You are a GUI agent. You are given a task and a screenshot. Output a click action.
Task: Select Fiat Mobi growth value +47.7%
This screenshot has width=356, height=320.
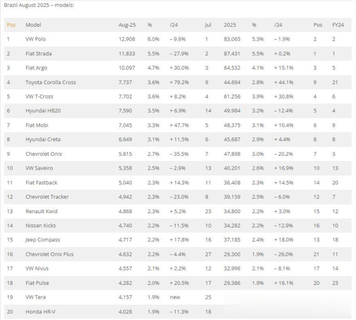tap(179, 125)
